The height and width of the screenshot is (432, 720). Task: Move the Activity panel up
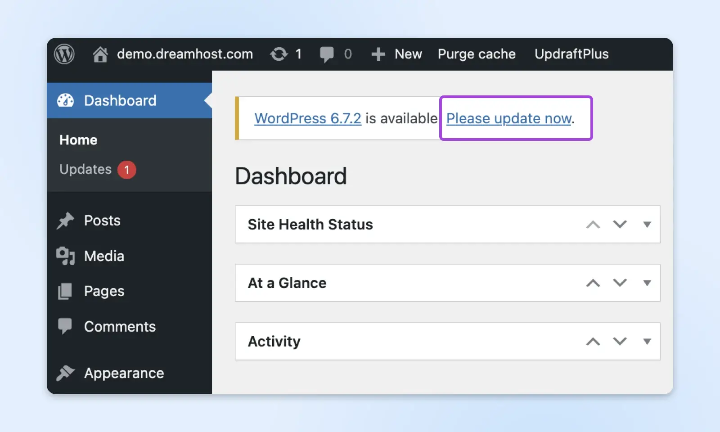click(593, 342)
